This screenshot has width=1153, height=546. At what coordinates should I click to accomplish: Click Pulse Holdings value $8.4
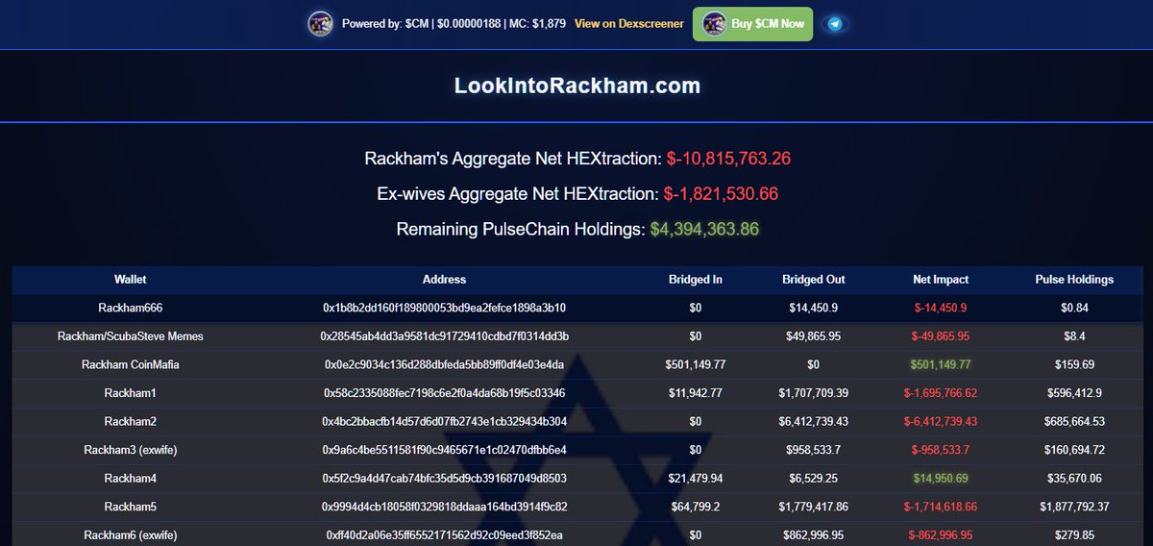click(1074, 336)
